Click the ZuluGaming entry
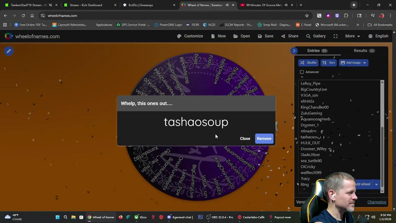This screenshot has width=396, height=223. (311, 113)
